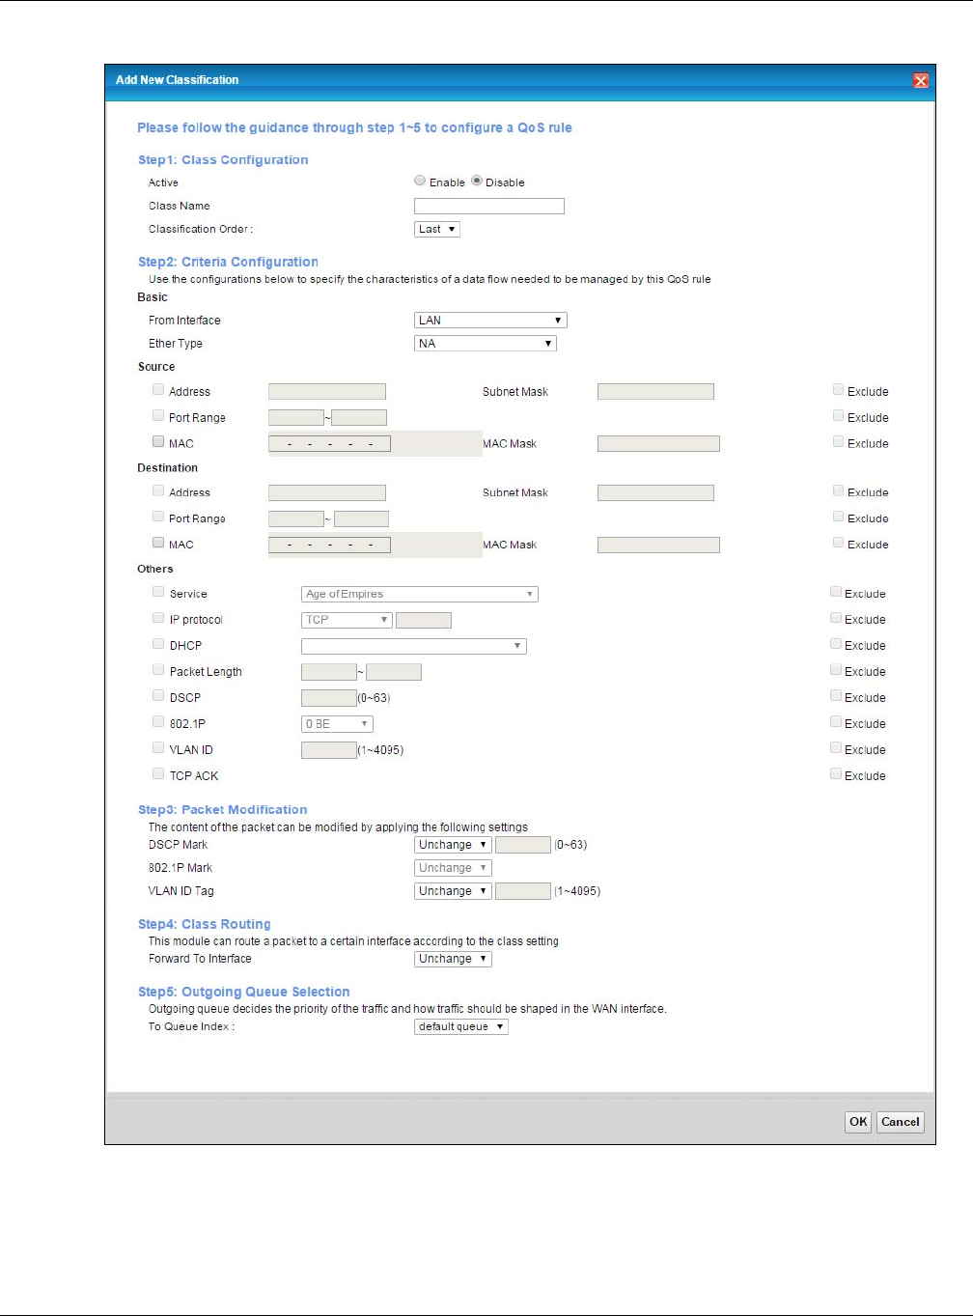This screenshot has width=973, height=1316.
Task: Toggle Exclude for the Service row
Action: click(836, 592)
